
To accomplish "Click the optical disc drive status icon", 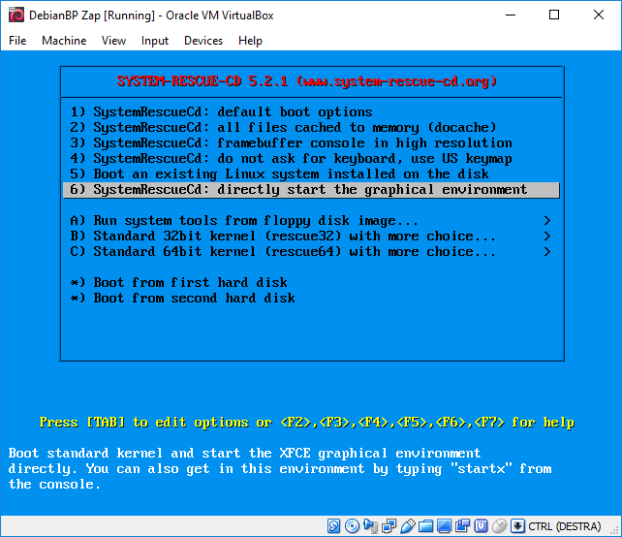I will (x=352, y=526).
